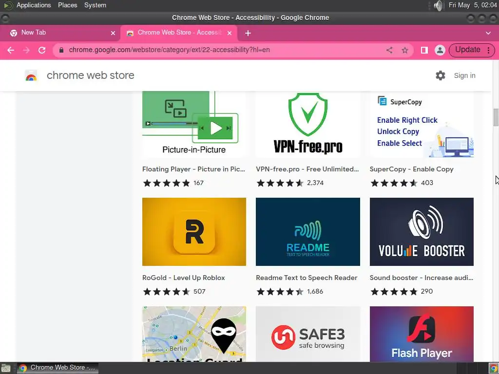Image resolution: width=499 pixels, height=374 pixels.
Task: Open SAFE3 safe browsing thumbnail
Action: click(308, 334)
